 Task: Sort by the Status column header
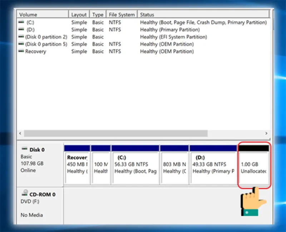[203, 14]
